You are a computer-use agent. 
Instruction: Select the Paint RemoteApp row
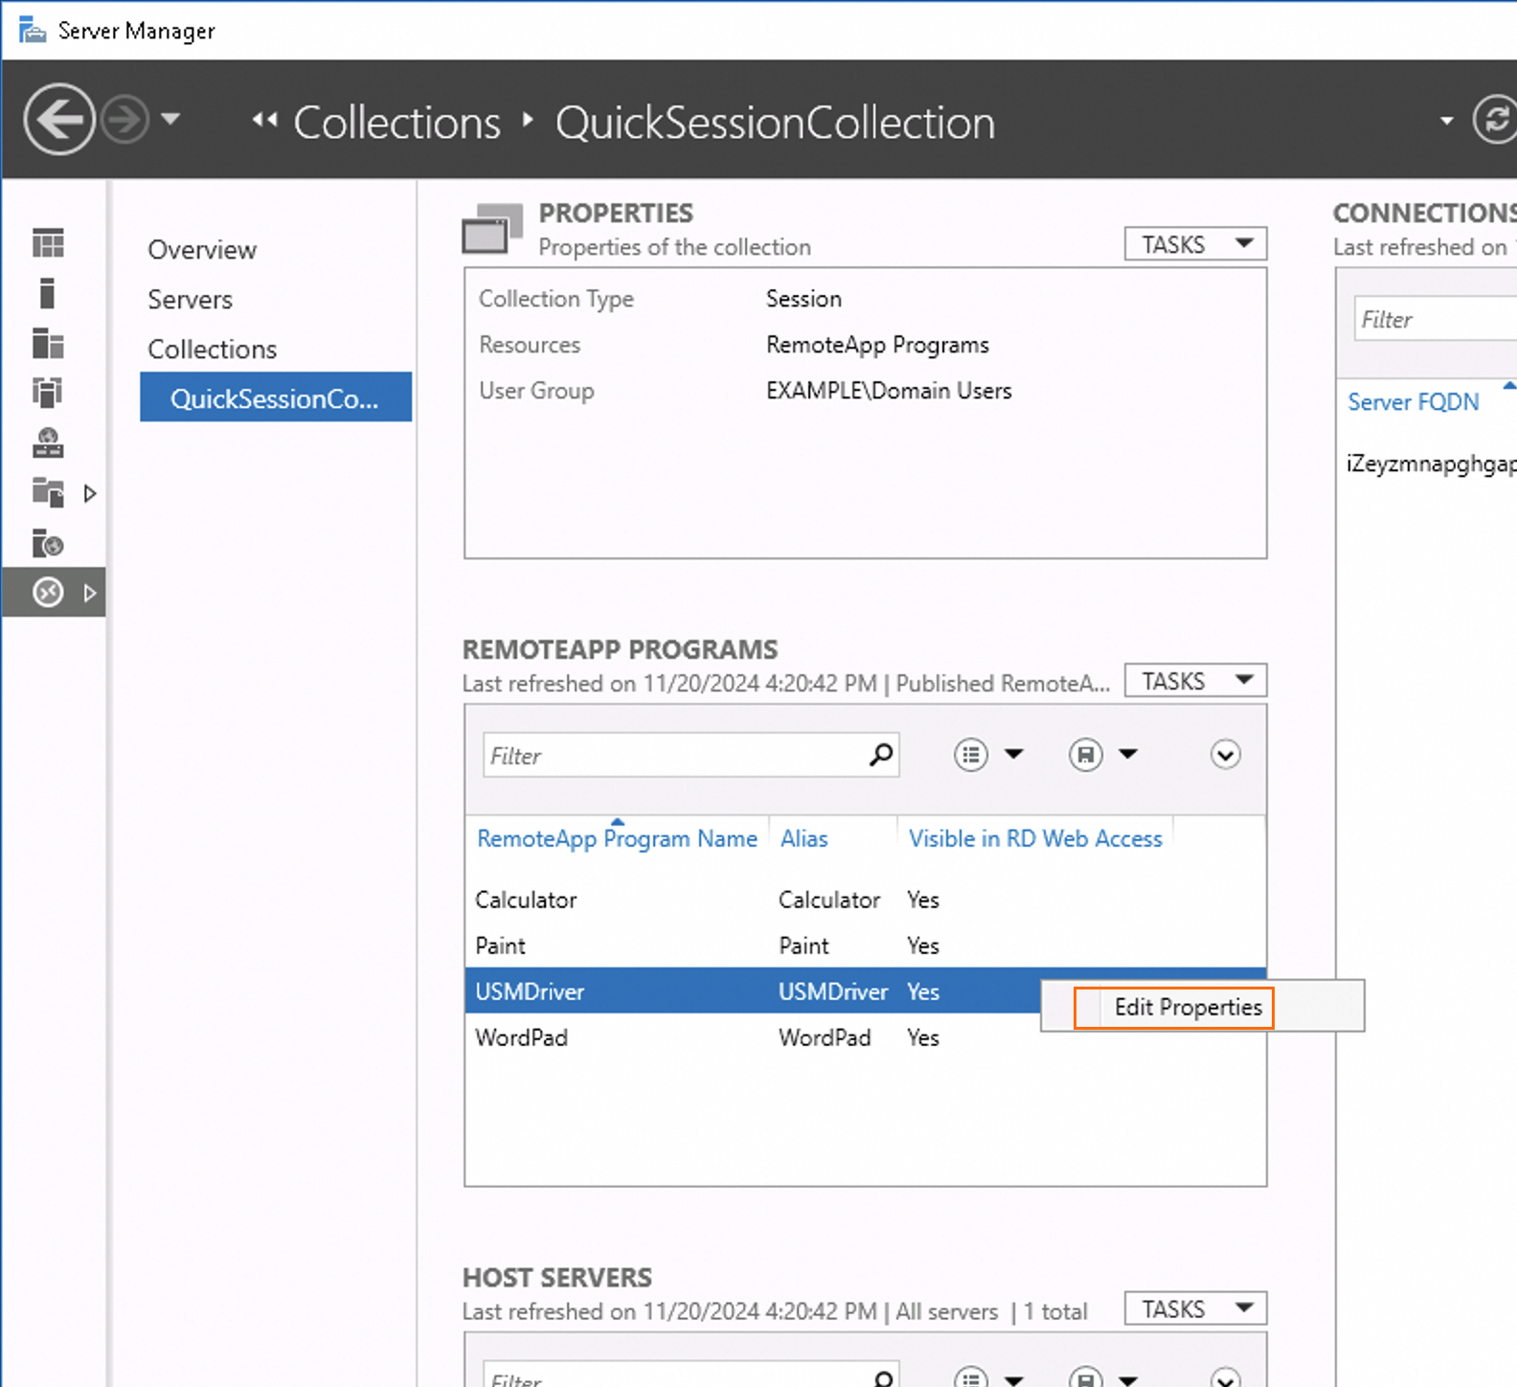point(865,945)
